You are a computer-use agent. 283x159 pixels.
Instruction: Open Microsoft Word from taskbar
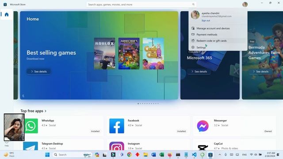click(153, 155)
